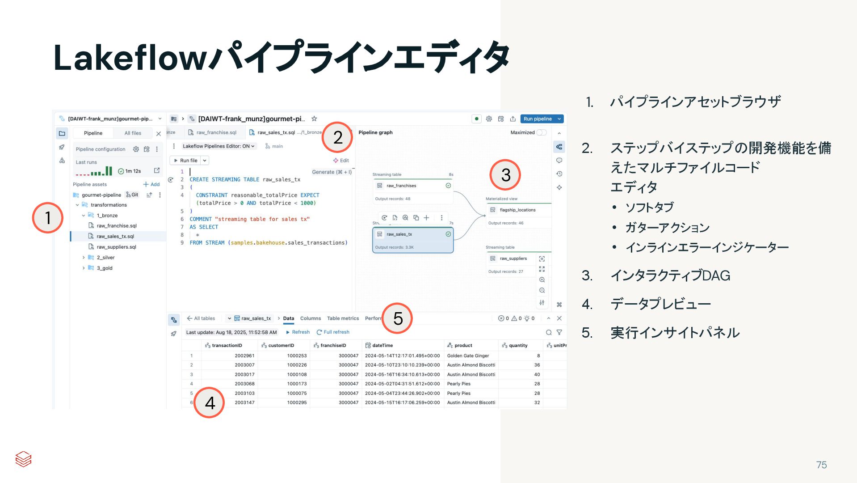Expand pipeline selector dropdown at top left
857x483 pixels.
click(160, 119)
